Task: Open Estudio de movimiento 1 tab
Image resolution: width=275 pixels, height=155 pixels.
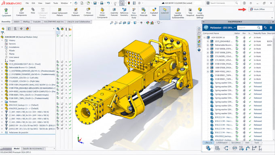Action: (33, 149)
